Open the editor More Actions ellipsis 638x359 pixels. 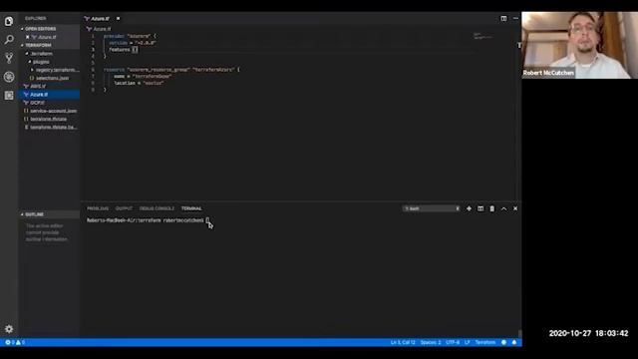pos(515,18)
